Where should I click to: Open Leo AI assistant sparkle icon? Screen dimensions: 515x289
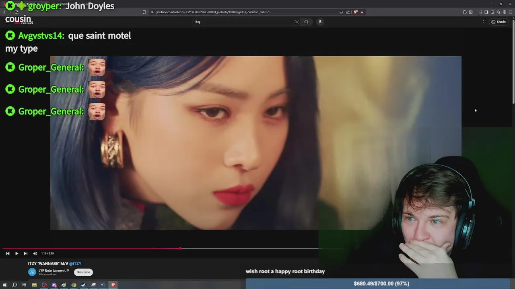(x=498, y=12)
